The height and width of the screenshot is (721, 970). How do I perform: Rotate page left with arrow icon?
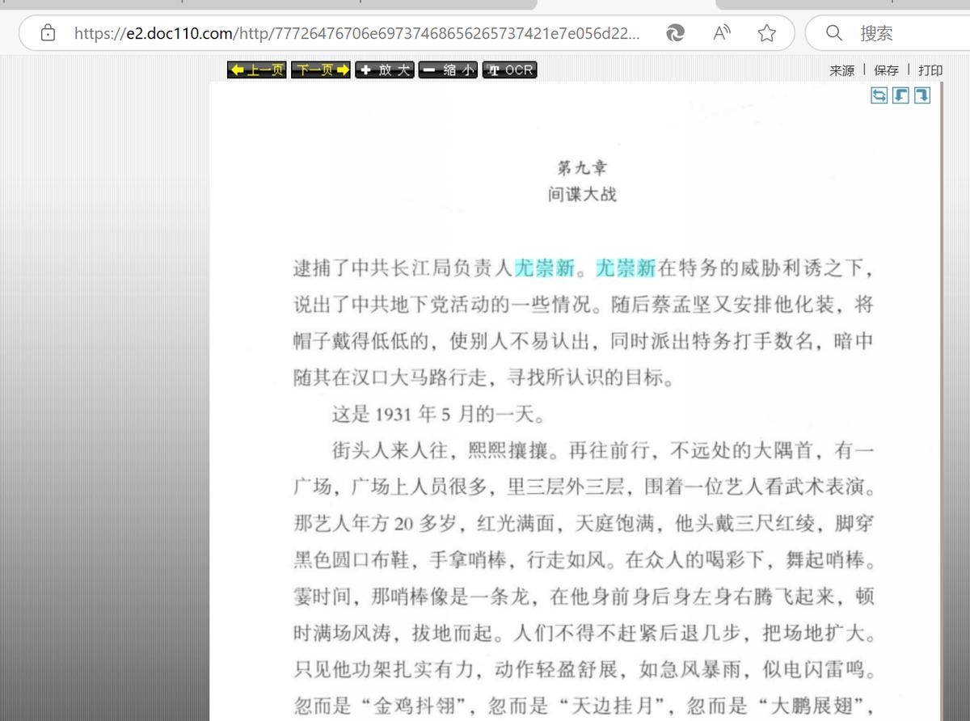coord(900,95)
